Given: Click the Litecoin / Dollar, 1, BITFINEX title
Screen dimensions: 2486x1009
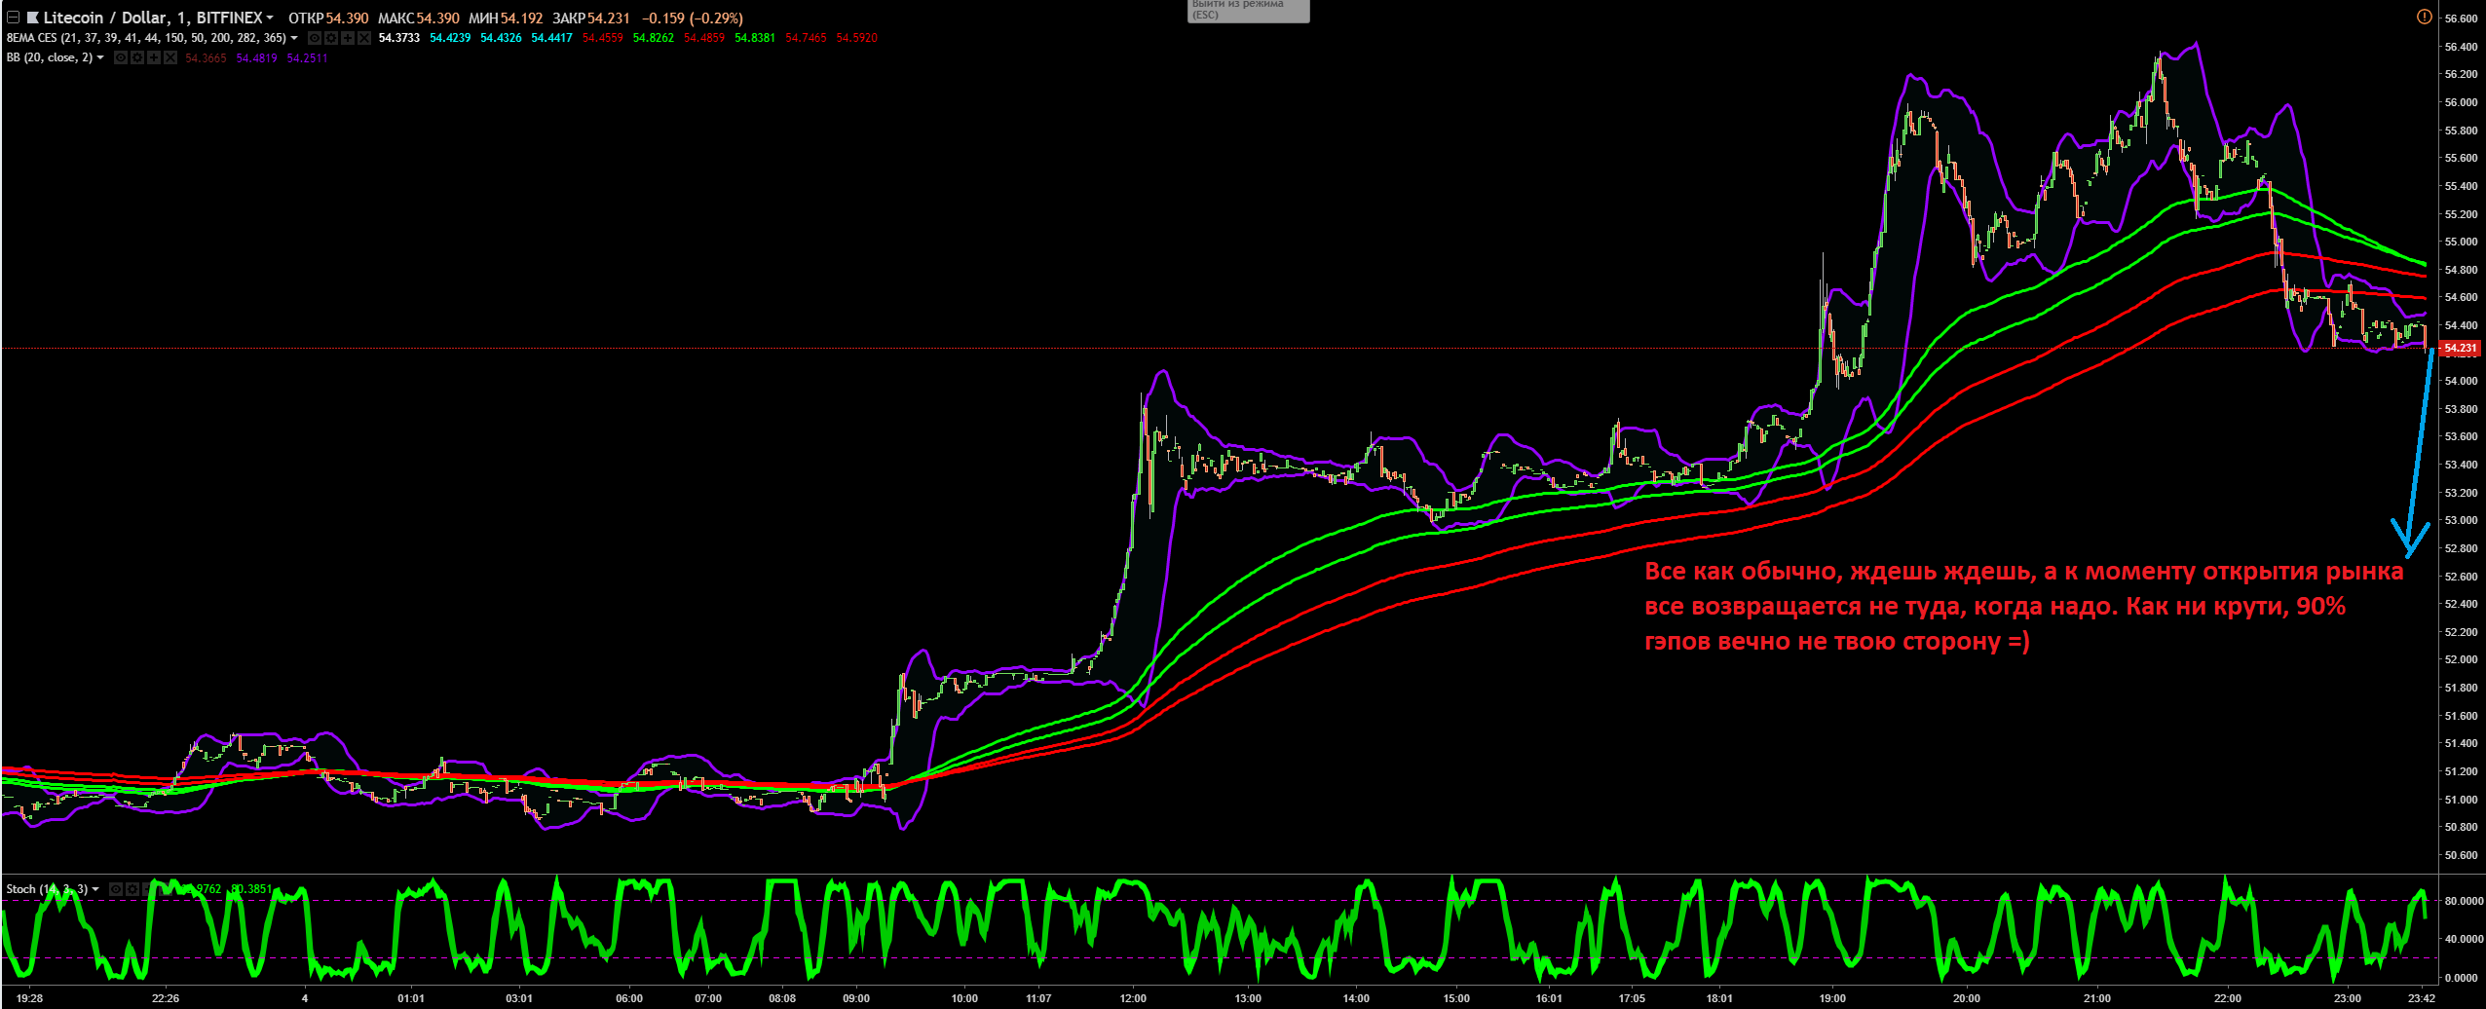Looking at the screenshot, I should pos(152,18).
